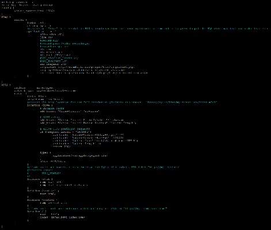Click the 'live on' directive line
Viewport: 271px width, 230px height.
pos(46,37)
